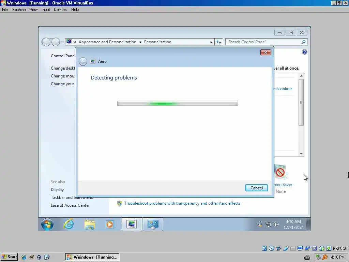Click the host tray keyboard icon
This screenshot has width=349, height=262.
tap(307, 257)
